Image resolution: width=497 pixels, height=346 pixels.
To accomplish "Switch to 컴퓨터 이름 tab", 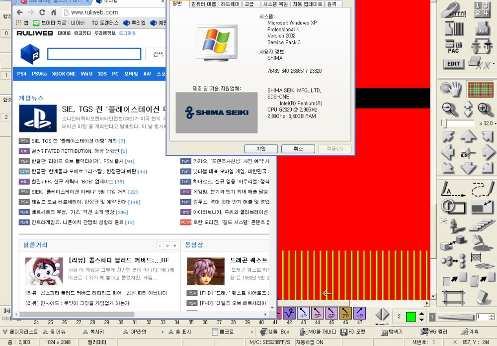I will [204, 4].
